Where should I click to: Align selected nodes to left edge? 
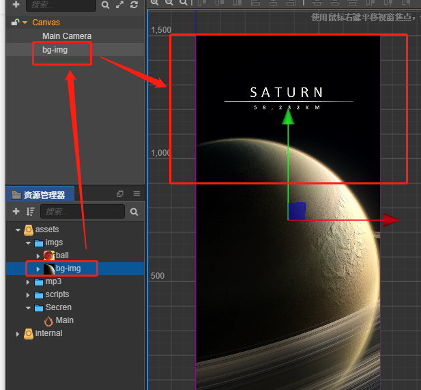(255, 3)
